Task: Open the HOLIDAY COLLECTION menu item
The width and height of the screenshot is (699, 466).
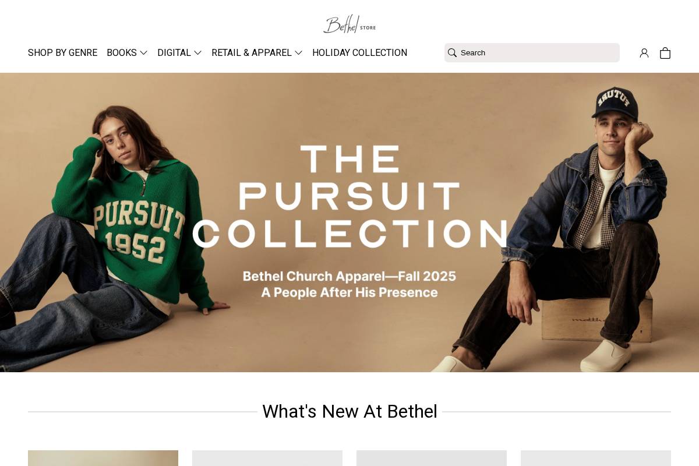Action: tap(360, 52)
